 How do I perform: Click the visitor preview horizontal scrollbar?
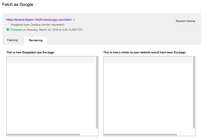tap(140, 135)
